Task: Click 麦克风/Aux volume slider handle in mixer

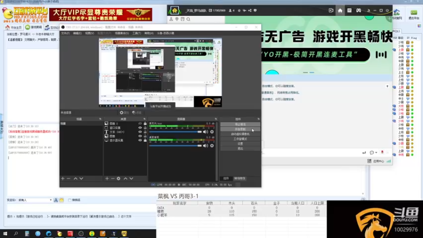Action: coord(200,132)
